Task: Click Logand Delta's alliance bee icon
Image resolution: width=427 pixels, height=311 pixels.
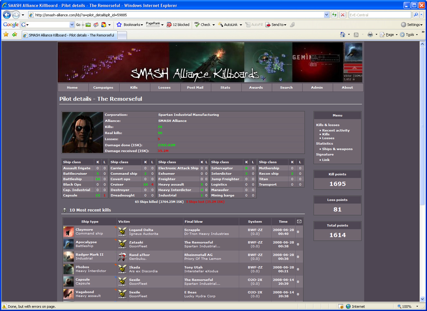Action: pos(122,232)
